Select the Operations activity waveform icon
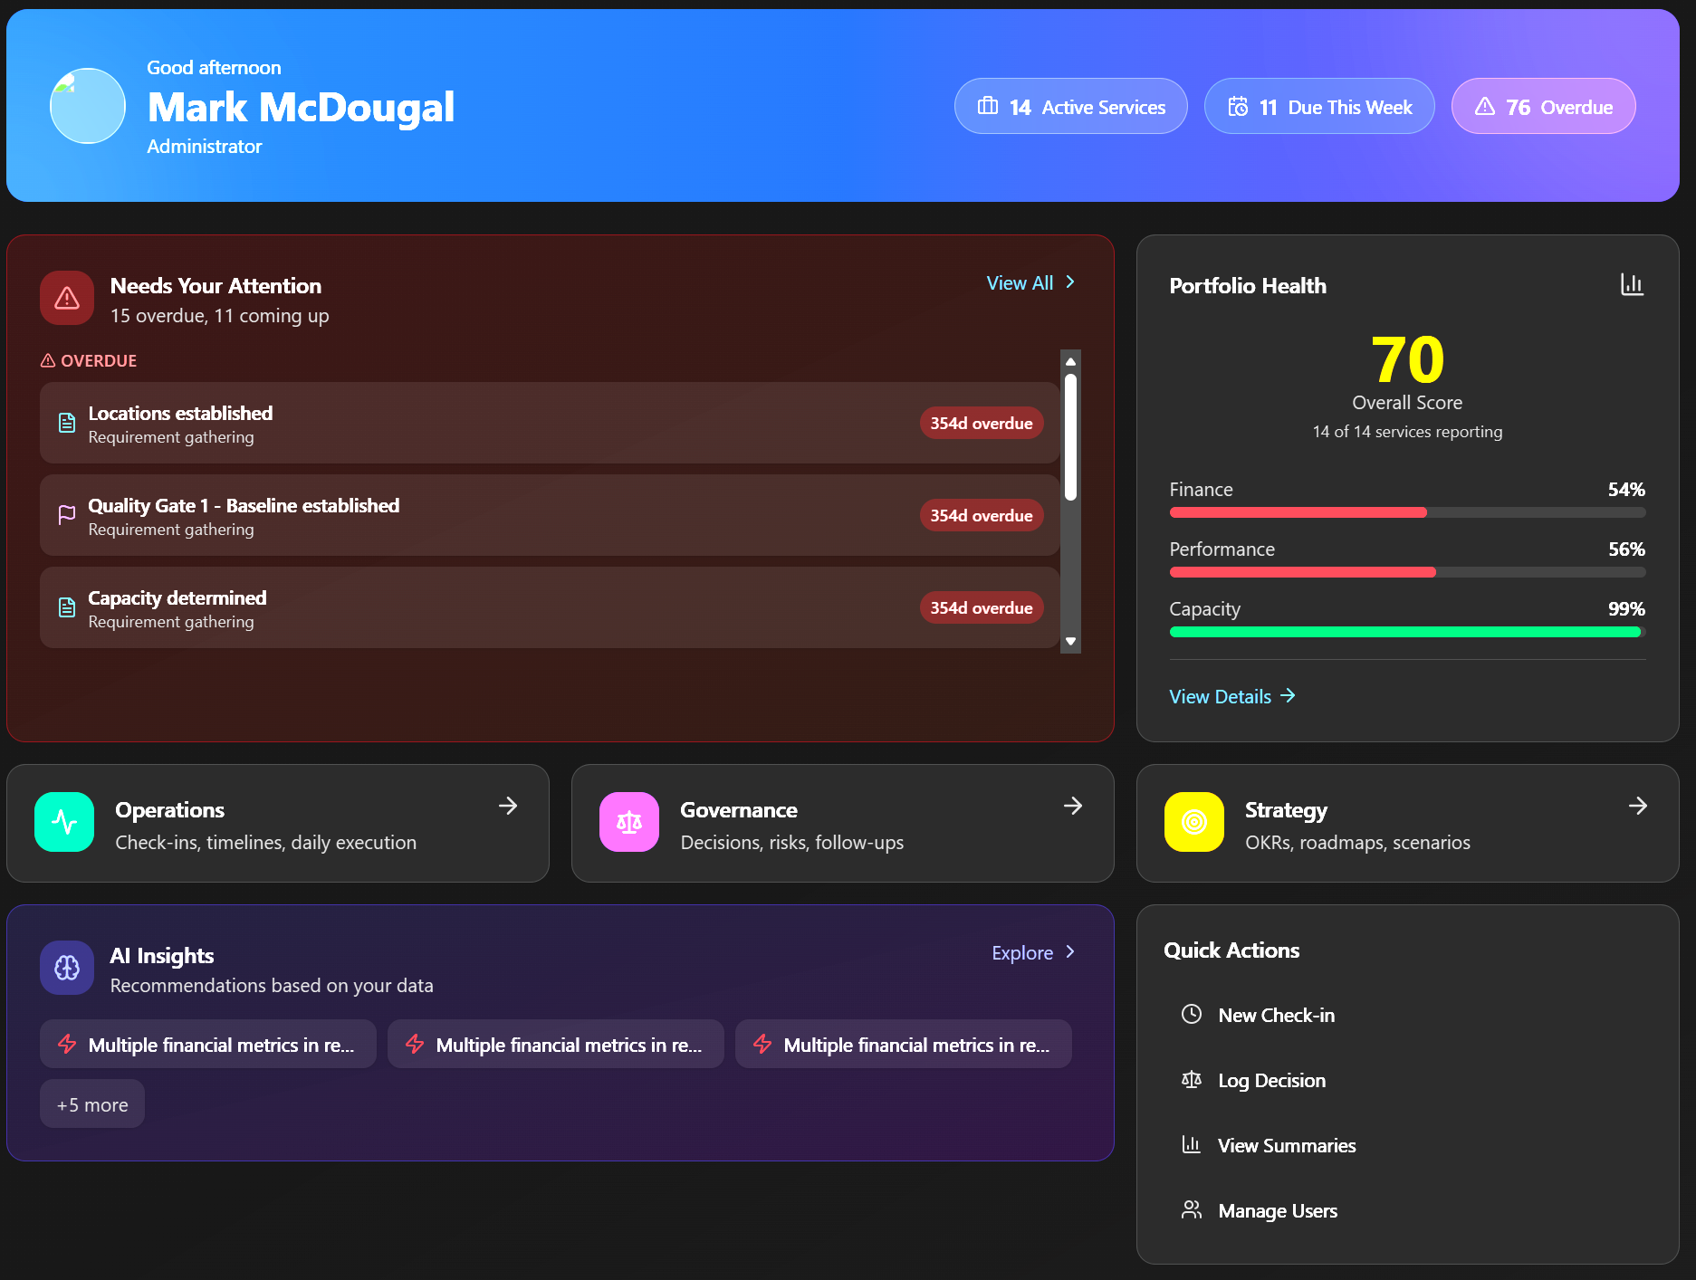 pos(63,821)
